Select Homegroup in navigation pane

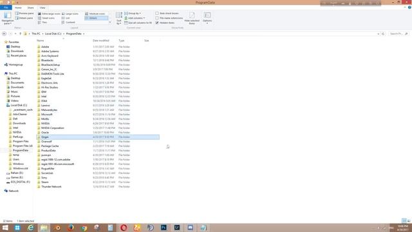coord(14,64)
